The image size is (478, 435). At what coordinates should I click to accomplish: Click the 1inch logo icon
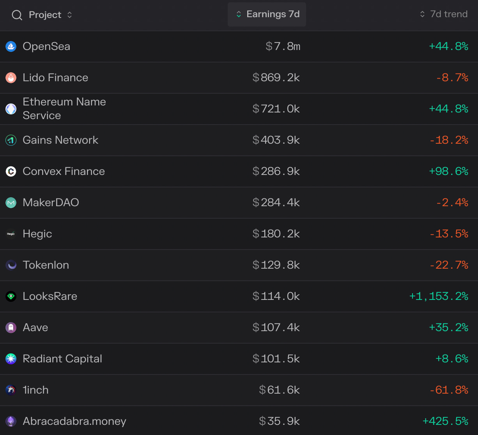click(x=11, y=390)
